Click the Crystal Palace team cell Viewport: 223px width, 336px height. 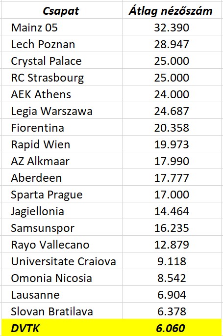tap(62, 60)
